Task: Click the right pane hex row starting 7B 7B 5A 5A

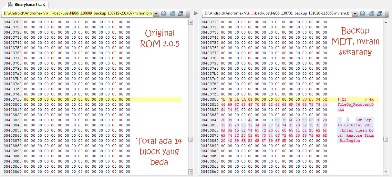Action: pyautogui.click(x=274, y=99)
